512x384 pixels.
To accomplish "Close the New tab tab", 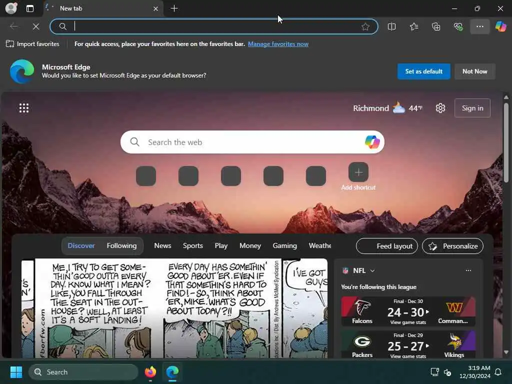I will (x=156, y=8).
